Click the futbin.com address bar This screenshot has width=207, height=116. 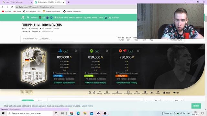(x=75, y=7)
